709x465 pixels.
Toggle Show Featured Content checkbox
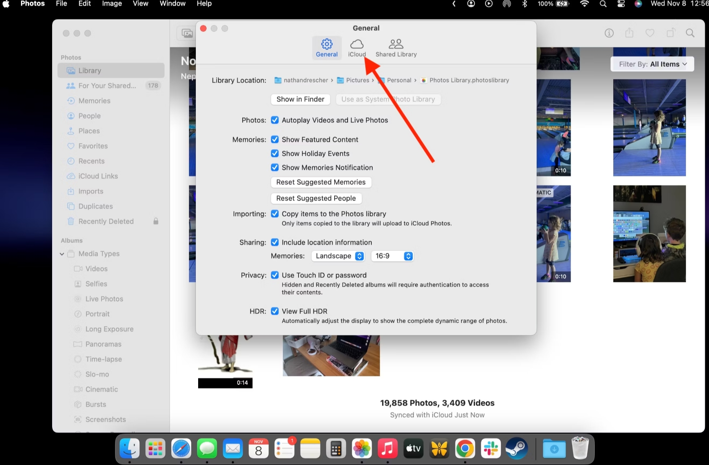click(x=275, y=140)
